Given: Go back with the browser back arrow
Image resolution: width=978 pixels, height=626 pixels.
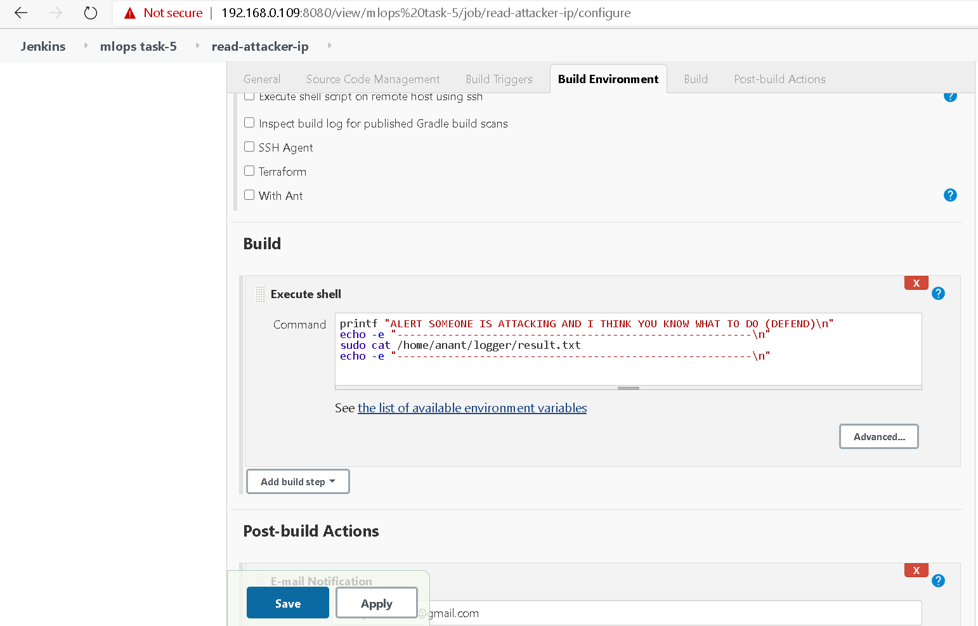Looking at the screenshot, I should (21, 13).
